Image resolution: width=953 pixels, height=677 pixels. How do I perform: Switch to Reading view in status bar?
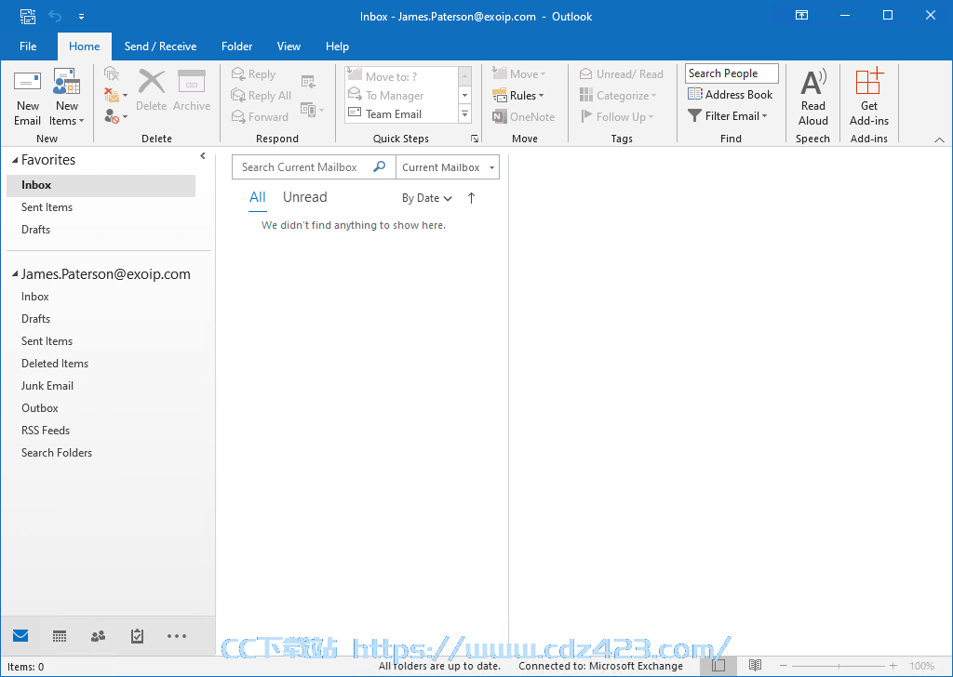coord(755,666)
